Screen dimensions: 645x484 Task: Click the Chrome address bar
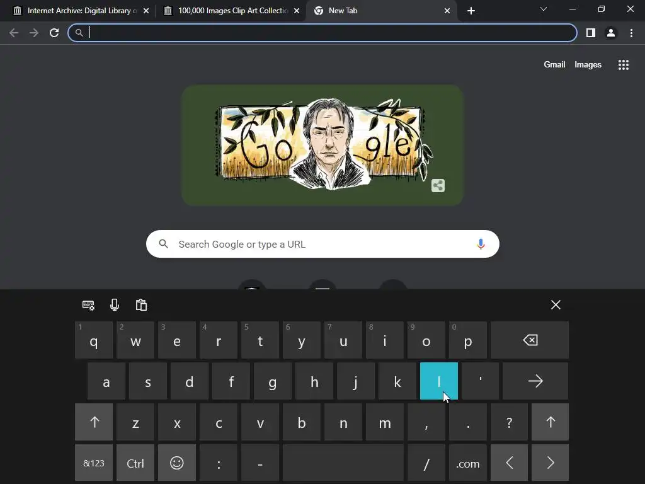322,33
